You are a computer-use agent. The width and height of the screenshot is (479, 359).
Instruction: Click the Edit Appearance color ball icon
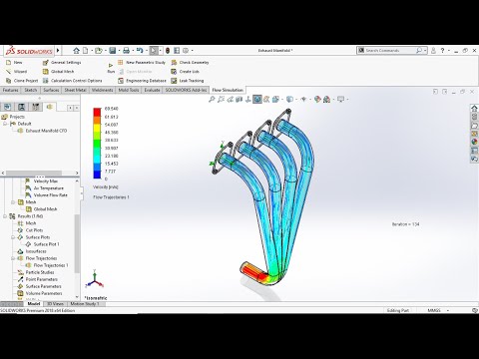pyautogui.click(x=317, y=99)
